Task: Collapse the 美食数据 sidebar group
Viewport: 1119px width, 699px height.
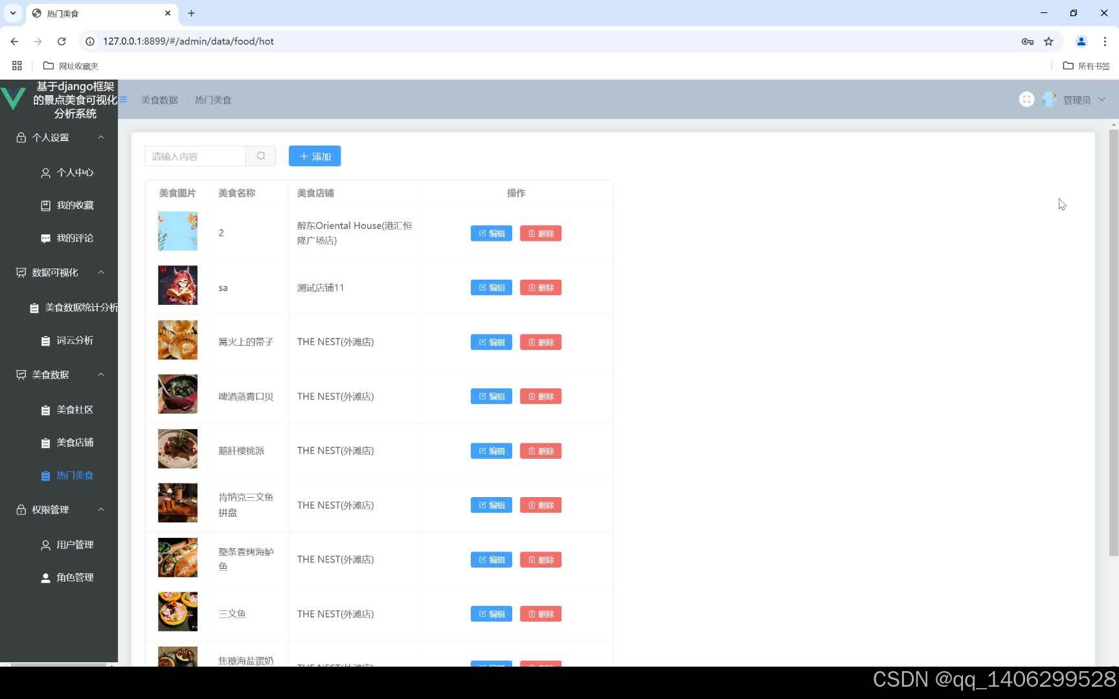Action: [59, 375]
